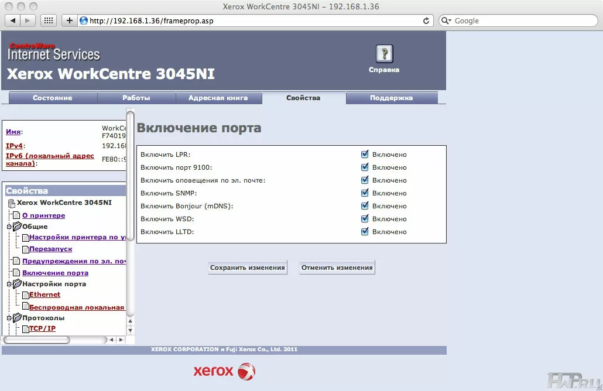Image resolution: width=603 pixels, height=391 pixels.
Task: Toggle the Bonjour (mDNS) checkbox
Action: pyautogui.click(x=365, y=206)
